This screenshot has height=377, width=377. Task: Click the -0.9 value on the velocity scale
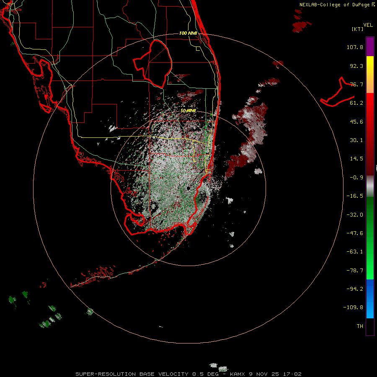[356, 178]
